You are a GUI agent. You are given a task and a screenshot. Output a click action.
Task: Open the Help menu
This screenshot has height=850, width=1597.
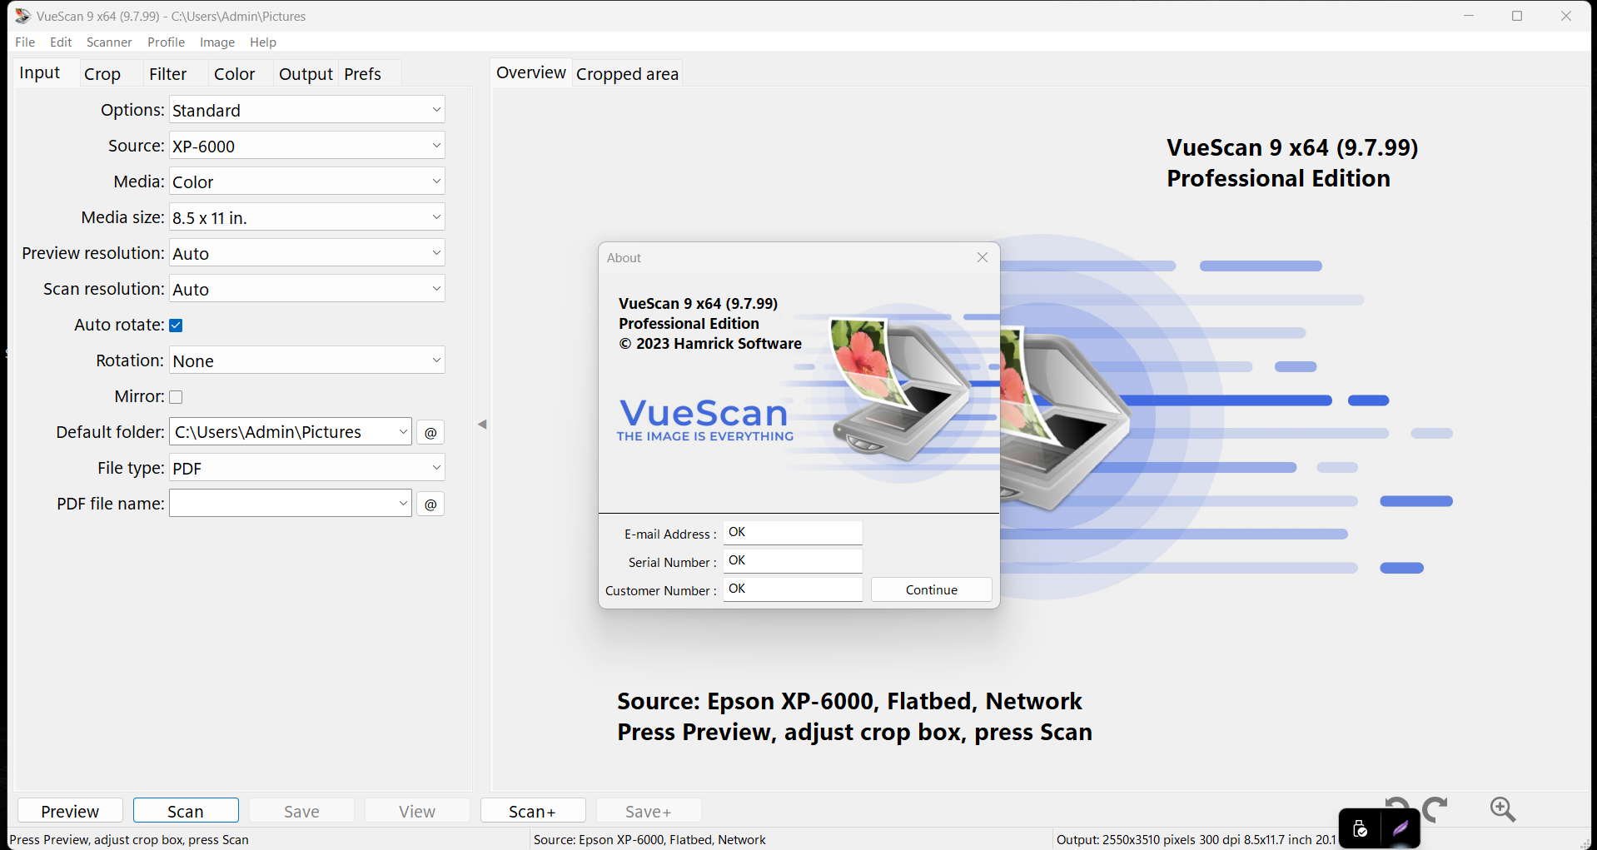click(x=263, y=42)
